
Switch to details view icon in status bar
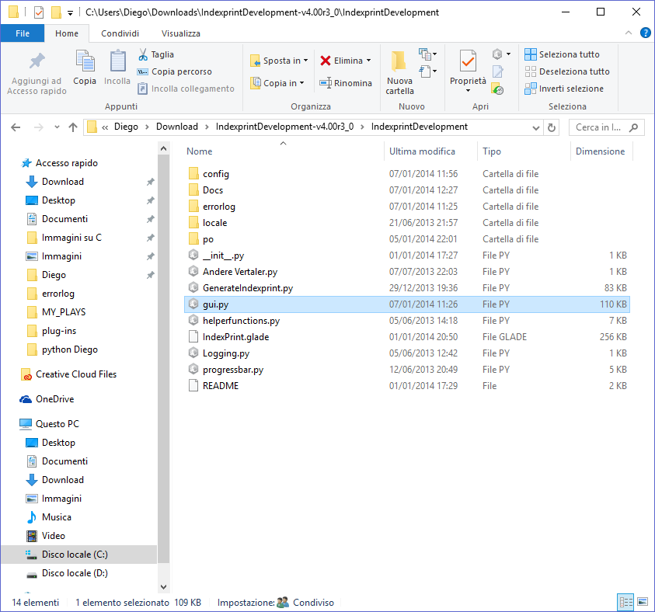click(x=625, y=603)
